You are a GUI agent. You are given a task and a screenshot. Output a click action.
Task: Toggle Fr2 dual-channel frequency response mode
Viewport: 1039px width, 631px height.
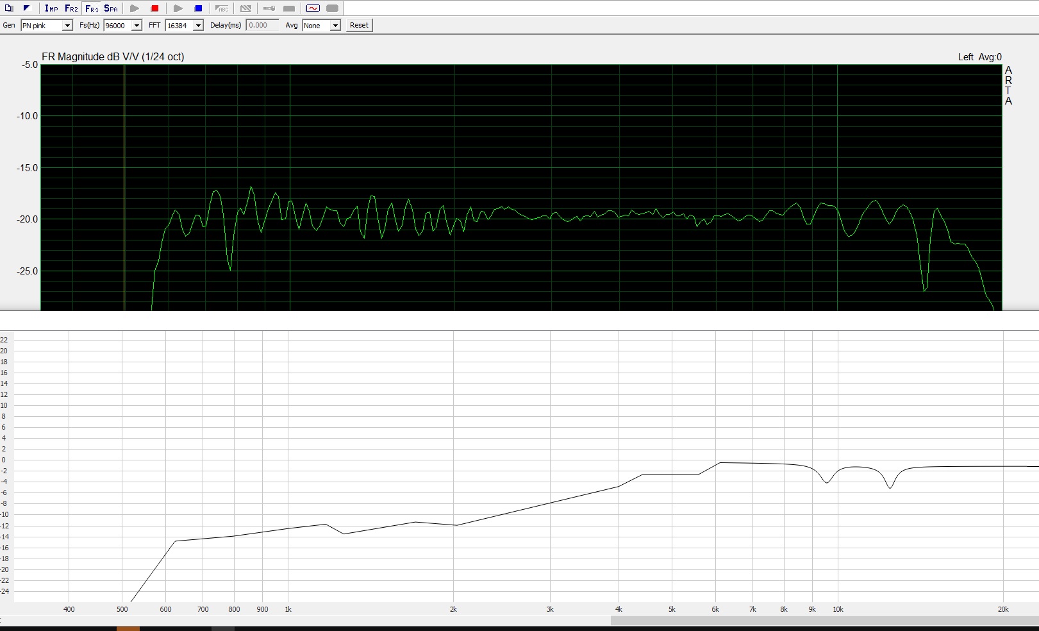pos(71,8)
